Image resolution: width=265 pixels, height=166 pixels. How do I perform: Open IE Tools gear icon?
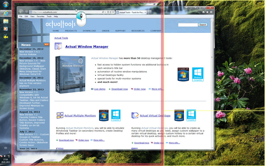coord(211,12)
